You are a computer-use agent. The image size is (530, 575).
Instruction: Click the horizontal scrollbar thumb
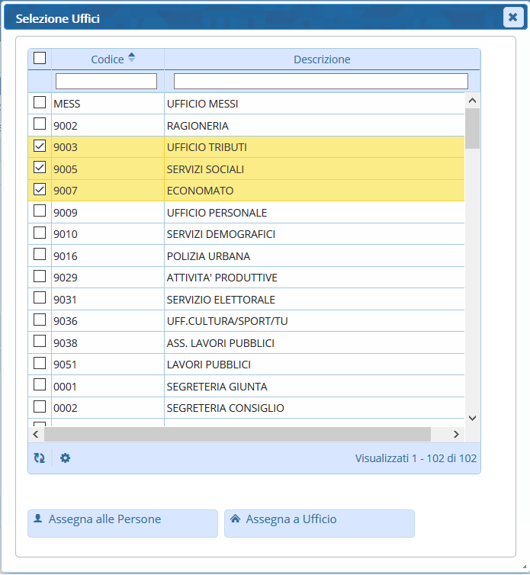click(236, 434)
